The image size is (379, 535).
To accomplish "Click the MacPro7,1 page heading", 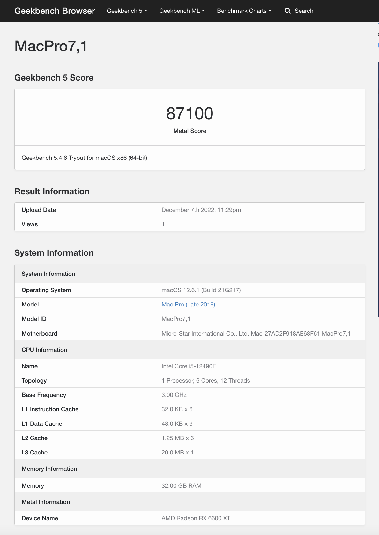I will tap(51, 46).
